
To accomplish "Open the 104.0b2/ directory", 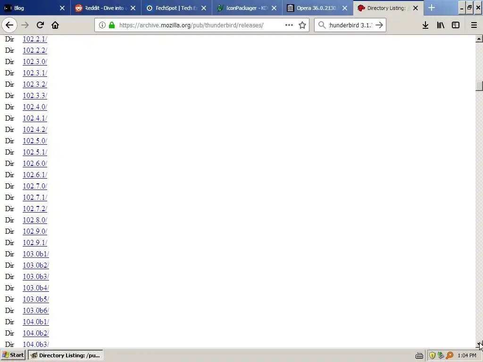I will 36,333.
